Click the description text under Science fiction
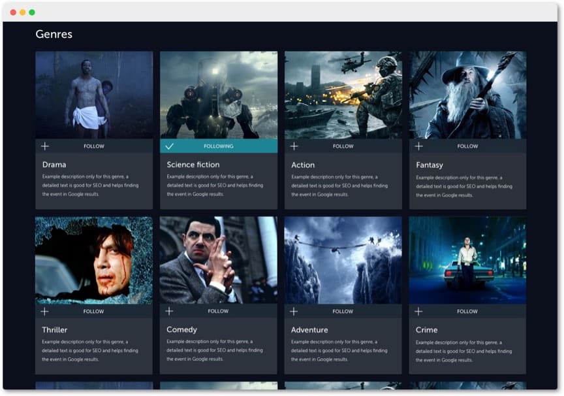The height and width of the screenshot is (396, 564). coord(215,186)
